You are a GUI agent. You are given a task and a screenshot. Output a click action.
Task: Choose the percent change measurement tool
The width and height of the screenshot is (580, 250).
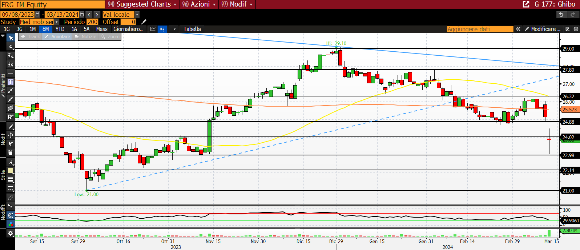click(x=11, y=56)
